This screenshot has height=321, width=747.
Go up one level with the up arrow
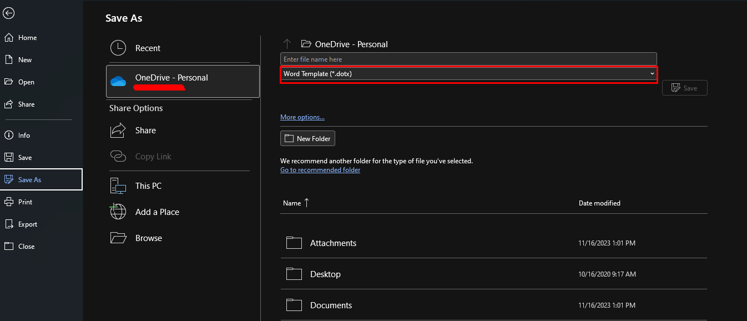pos(287,44)
